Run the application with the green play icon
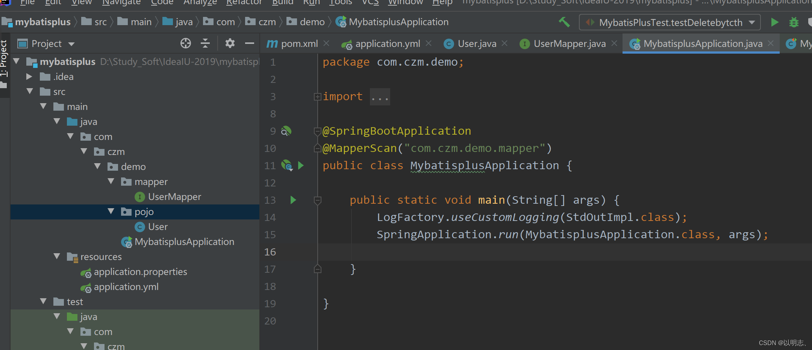 775,22
